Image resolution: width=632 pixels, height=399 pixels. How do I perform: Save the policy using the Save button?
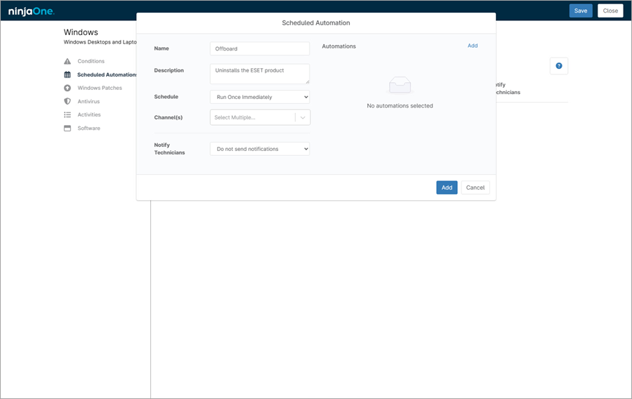580,11
